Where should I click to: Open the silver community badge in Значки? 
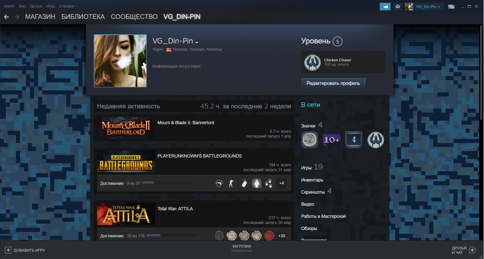coord(310,140)
